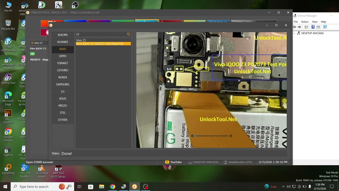Clear the 'iqoo z3' search with X
Viewport: 339px width, 191px height.
[x=32, y=43]
